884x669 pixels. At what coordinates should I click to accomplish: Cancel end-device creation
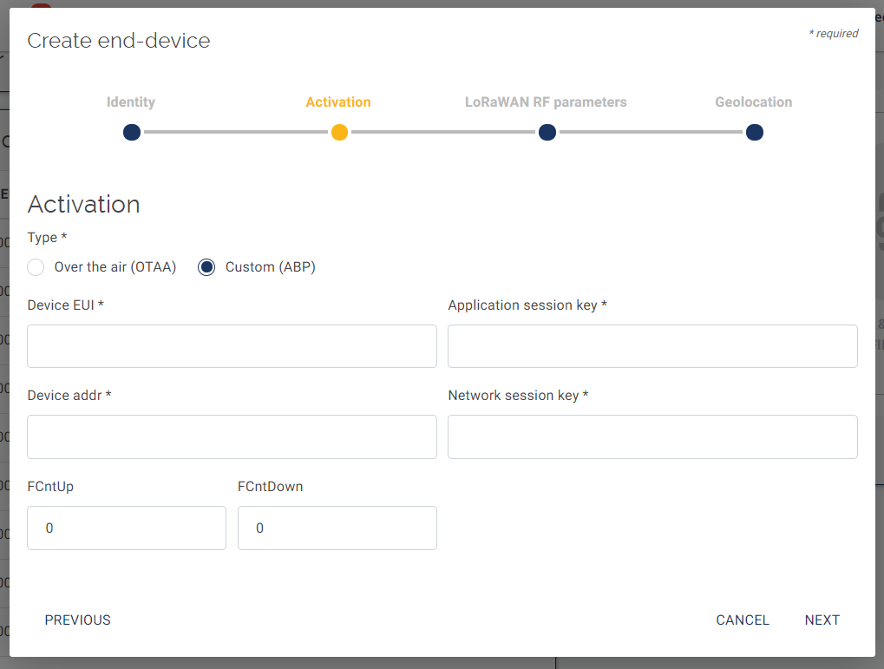[x=743, y=620]
